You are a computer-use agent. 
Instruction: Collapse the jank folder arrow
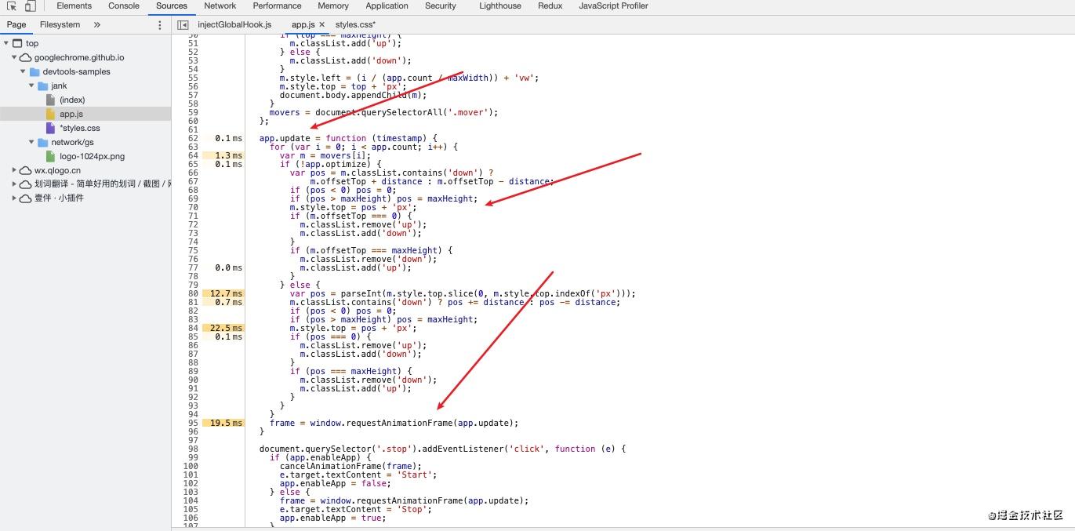32,86
